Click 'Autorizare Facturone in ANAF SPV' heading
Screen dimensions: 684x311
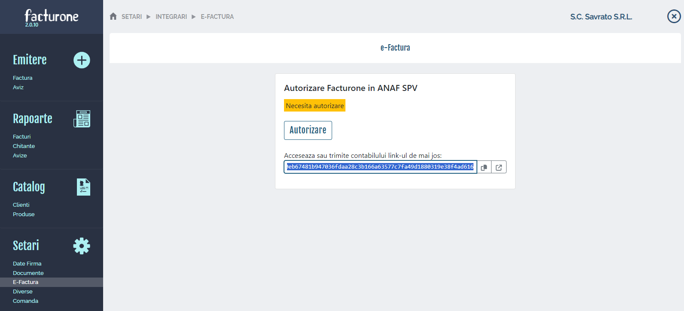pyautogui.click(x=351, y=88)
